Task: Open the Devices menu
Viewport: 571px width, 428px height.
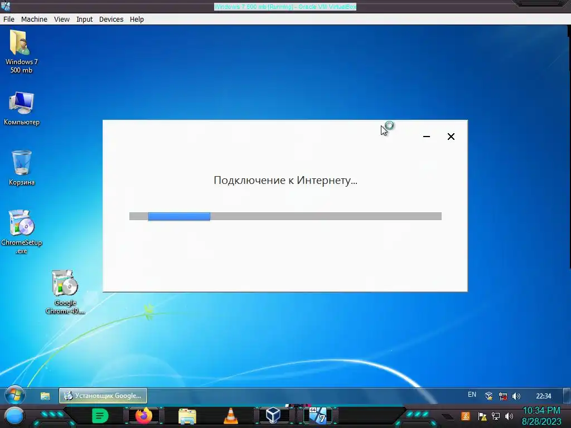Action: pos(112,20)
